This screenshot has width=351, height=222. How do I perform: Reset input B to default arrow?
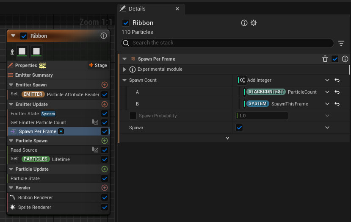click(x=337, y=104)
